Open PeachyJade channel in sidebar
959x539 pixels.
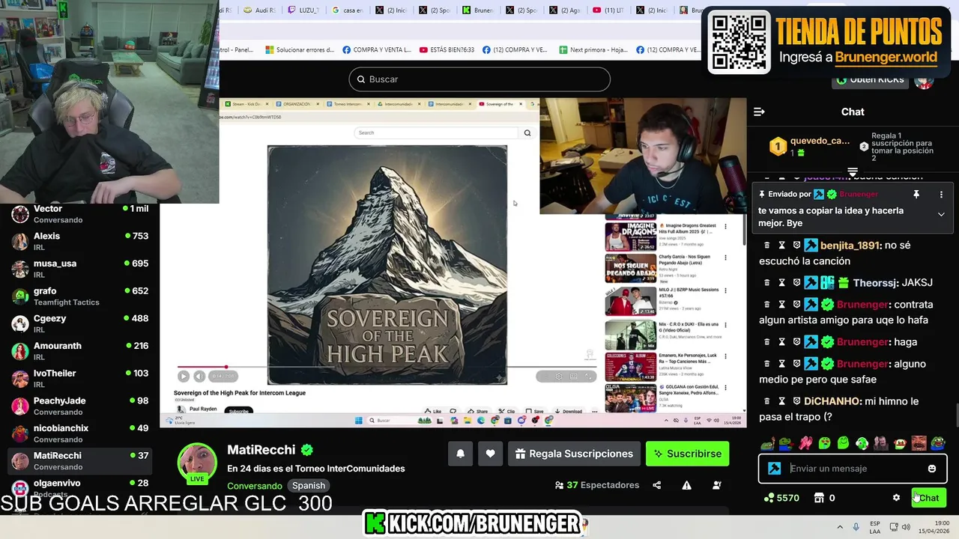click(x=79, y=406)
